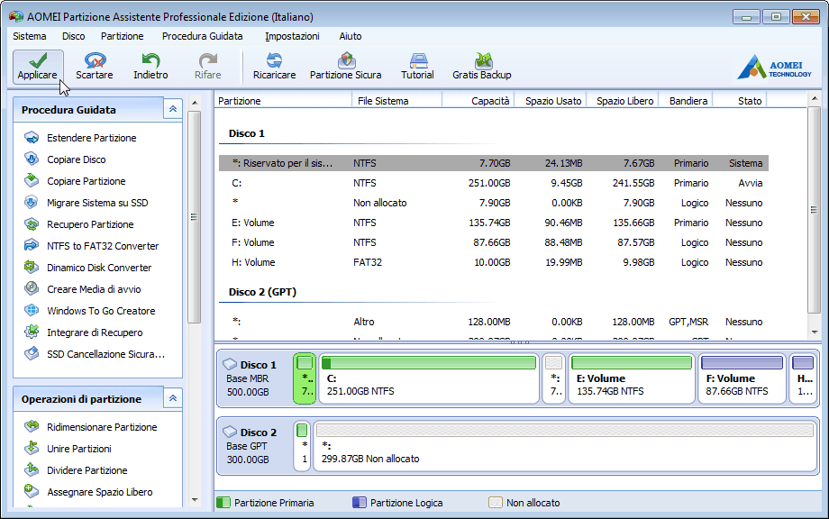Click the Applicare toolbar icon
The width and height of the screenshot is (829, 519).
37,61
